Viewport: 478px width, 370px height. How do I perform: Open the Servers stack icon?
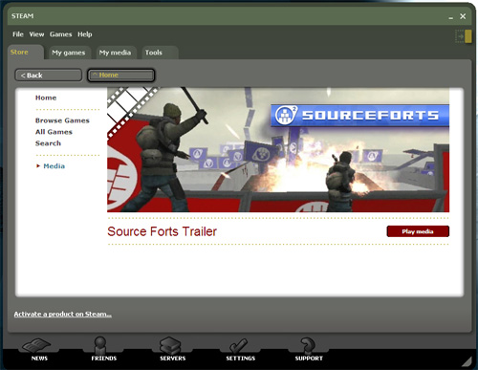[x=170, y=346]
